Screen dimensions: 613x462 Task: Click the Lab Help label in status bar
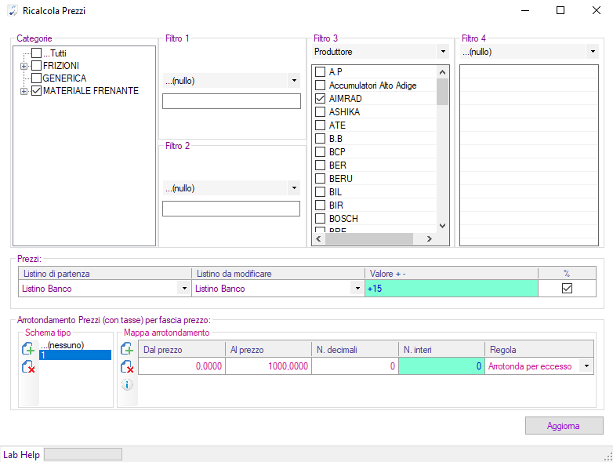(x=21, y=454)
